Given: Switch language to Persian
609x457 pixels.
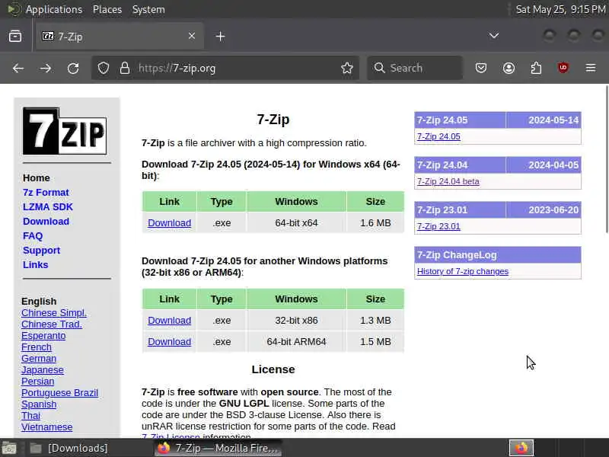Looking at the screenshot, I should coord(37,382).
